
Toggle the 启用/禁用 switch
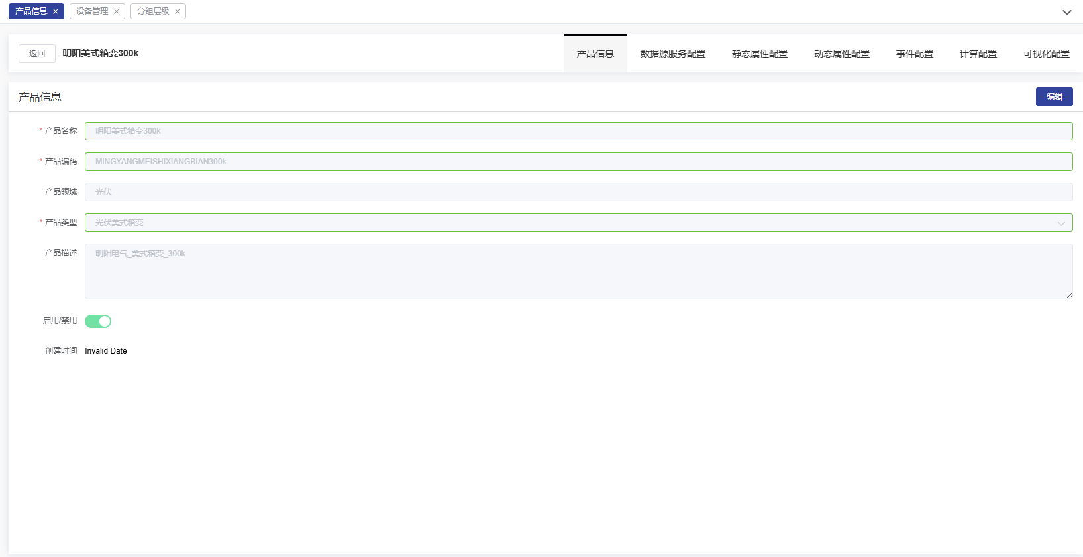(98, 321)
